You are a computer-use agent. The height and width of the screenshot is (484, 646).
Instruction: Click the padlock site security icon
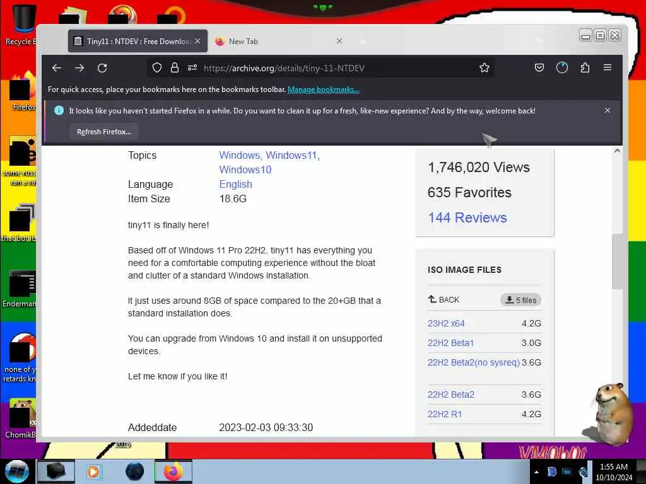tap(175, 68)
